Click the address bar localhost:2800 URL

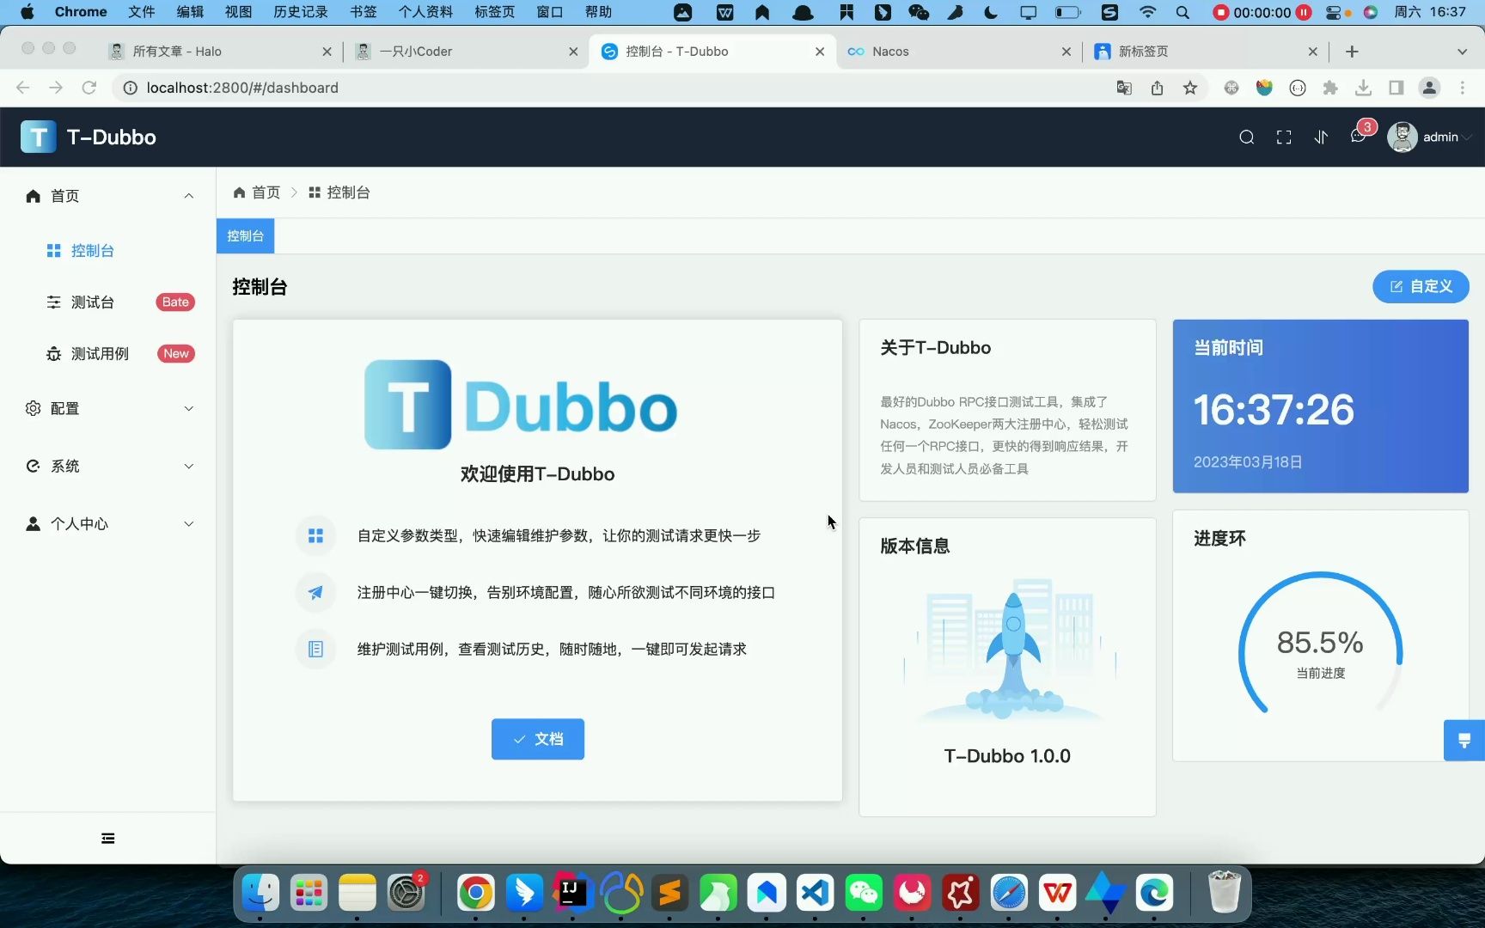(242, 88)
